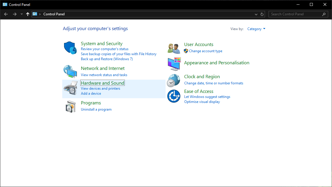Click the User Accounts people icon
332x187 pixels.
click(x=174, y=48)
